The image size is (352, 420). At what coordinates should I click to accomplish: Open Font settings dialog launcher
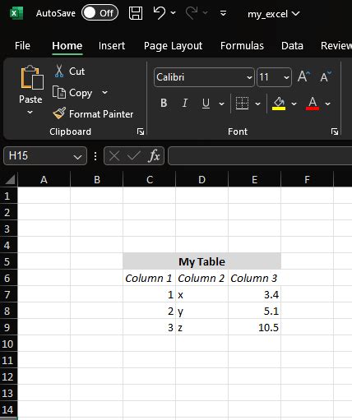coord(335,132)
